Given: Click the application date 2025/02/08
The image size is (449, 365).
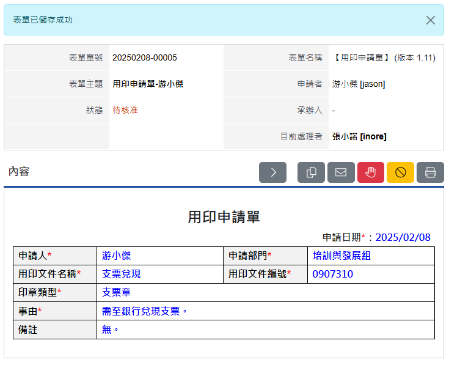Looking at the screenshot, I should [x=403, y=237].
